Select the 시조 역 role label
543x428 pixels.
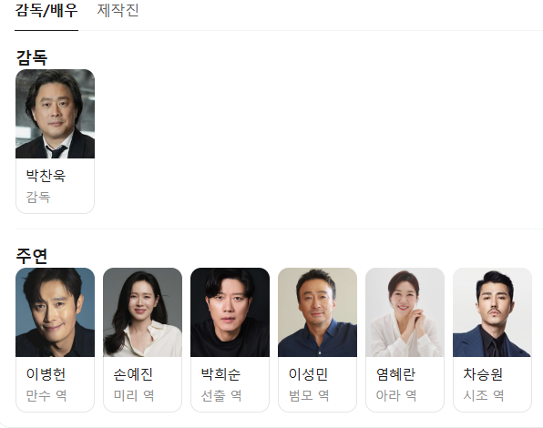coord(484,395)
